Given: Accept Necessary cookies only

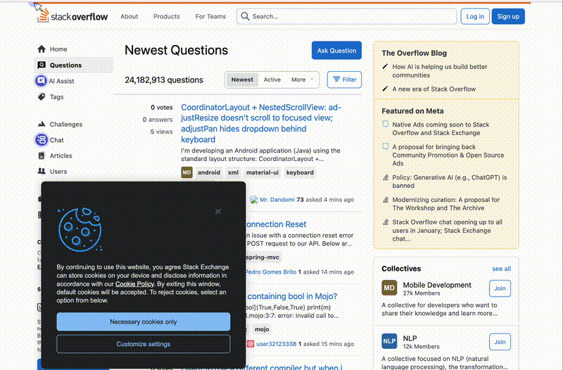Looking at the screenshot, I should click(x=144, y=322).
